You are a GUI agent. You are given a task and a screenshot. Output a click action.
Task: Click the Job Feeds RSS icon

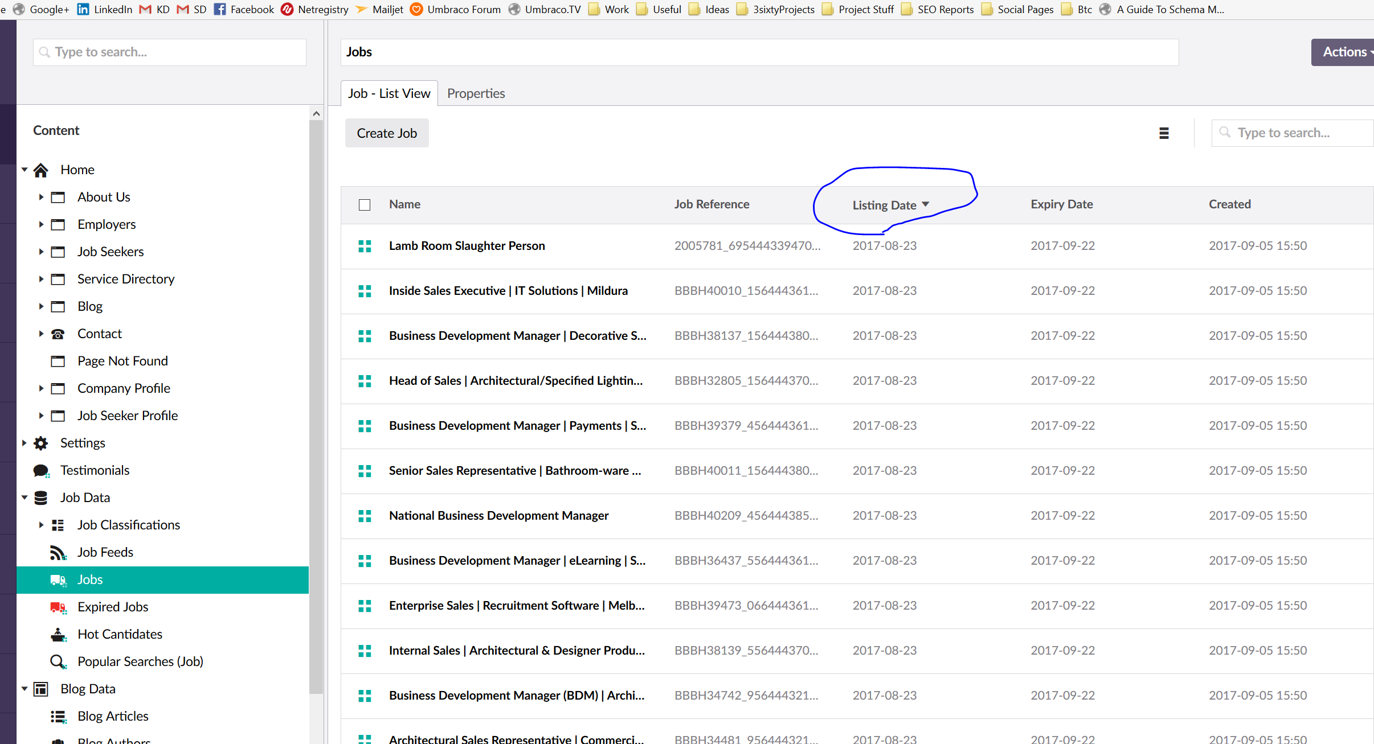(58, 552)
